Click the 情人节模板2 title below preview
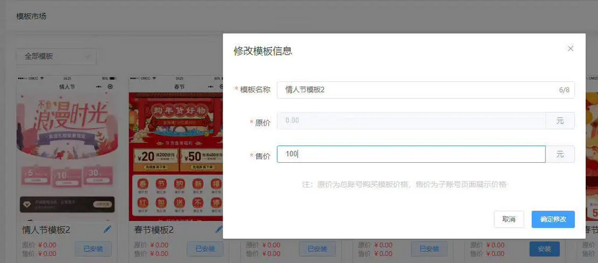The height and width of the screenshot is (263, 598). click(x=47, y=230)
